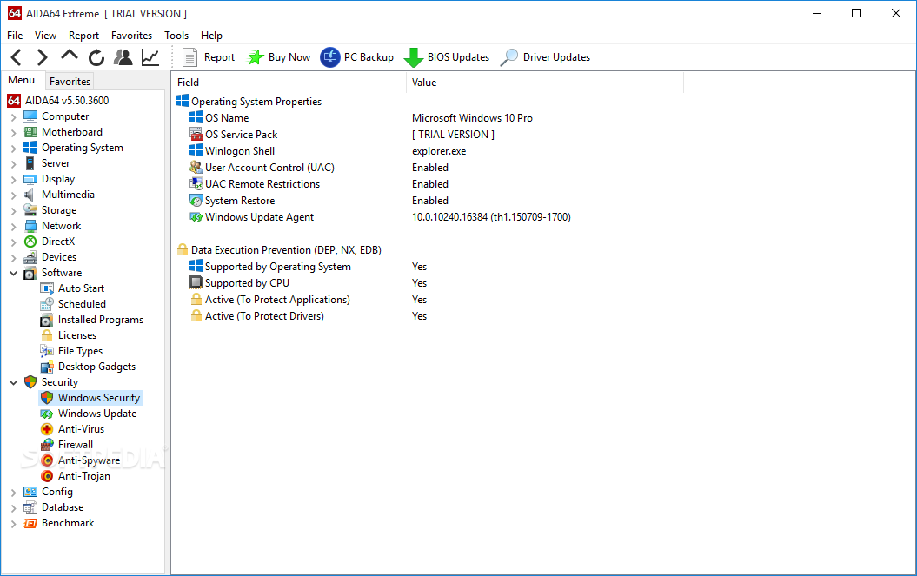
Task: Select the Desktop Gadgets icon
Action: pyautogui.click(x=47, y=367)
